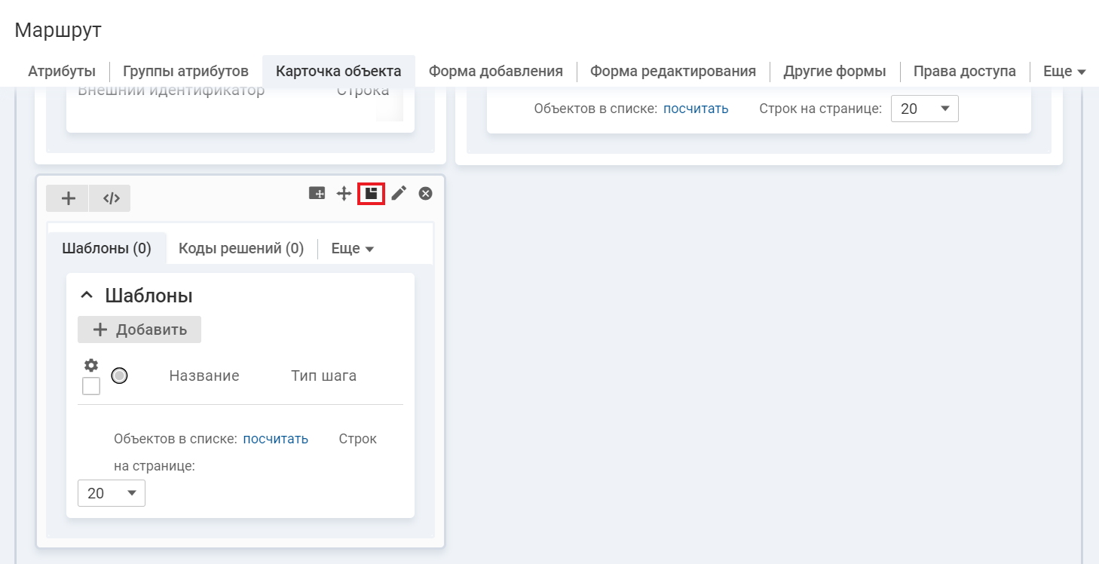Screen dimensions: 1099x564
Task: Edit the block with the pencil icon
Action: [x=399, y=194]
